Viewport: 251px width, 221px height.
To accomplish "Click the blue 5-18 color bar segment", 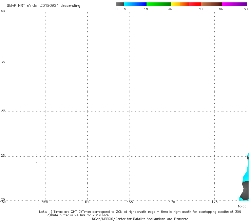I will [x=135, y=4].
